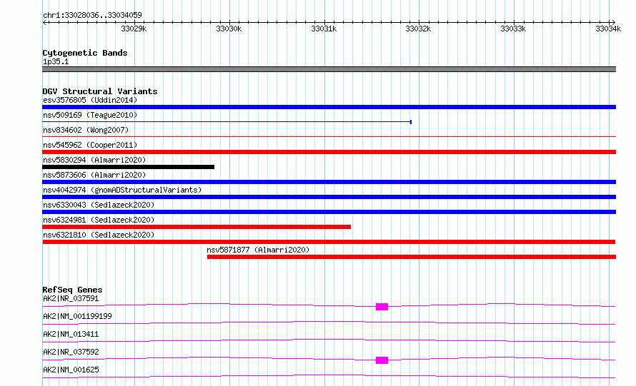Image resolution: width=636 pixels, height=386 pixels.
Task: Click the nsv4042974 (gnomADStructuralVariants) label
Action: tap(122, 190)
